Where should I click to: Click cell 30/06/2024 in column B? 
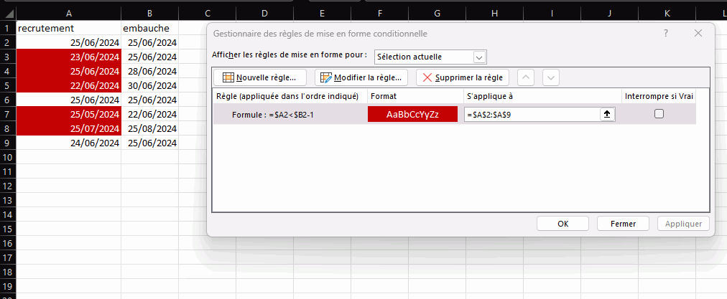149,85
